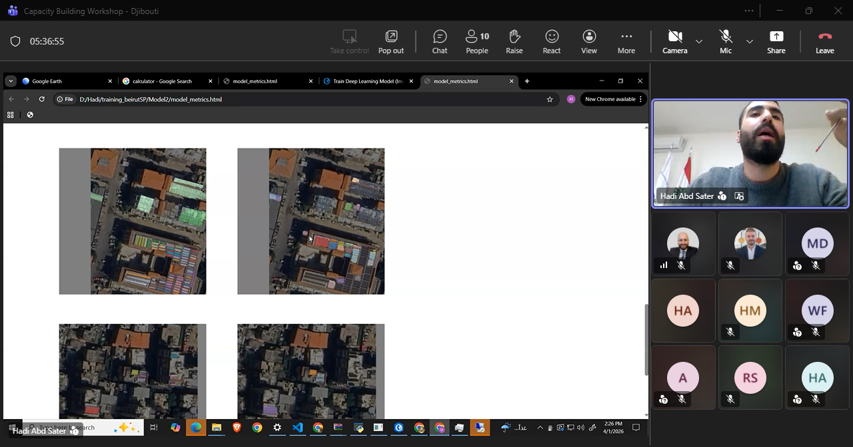This screenshot has width=853, height=447.
Task: Reload the model_metrics.html page
Action: click(x=42, y=99)
